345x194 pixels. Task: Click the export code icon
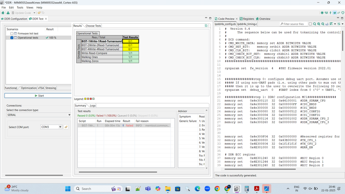pos(327,24)
